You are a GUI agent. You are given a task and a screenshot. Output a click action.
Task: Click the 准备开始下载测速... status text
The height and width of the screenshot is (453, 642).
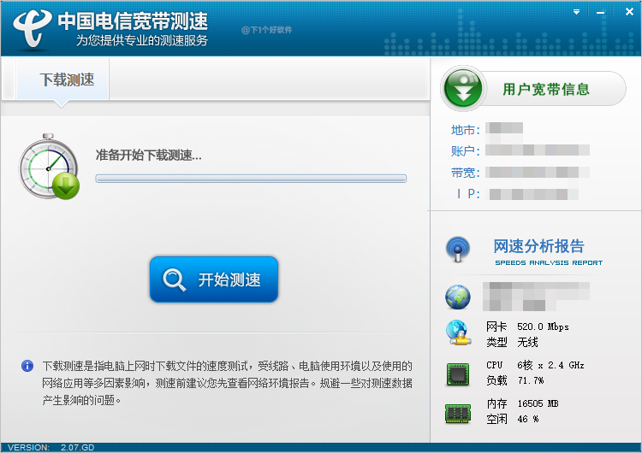[x=149, y=155]
